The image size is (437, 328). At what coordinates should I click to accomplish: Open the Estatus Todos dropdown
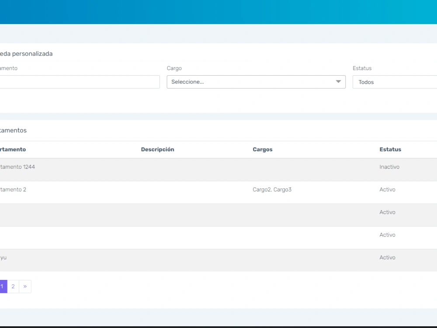tap(395, 82)
